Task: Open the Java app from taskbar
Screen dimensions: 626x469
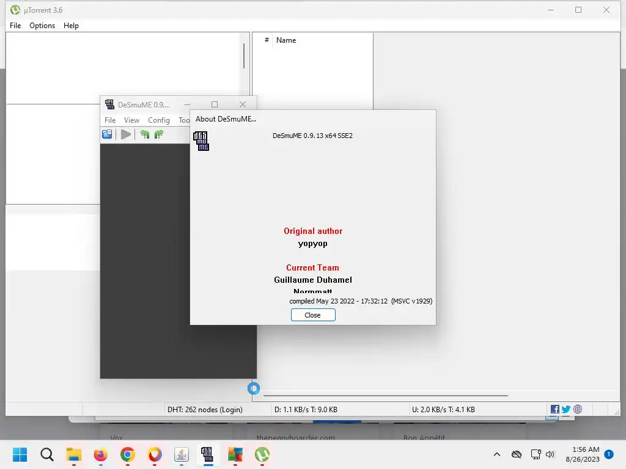Action: pyautogui.click(x=181, y=454)
